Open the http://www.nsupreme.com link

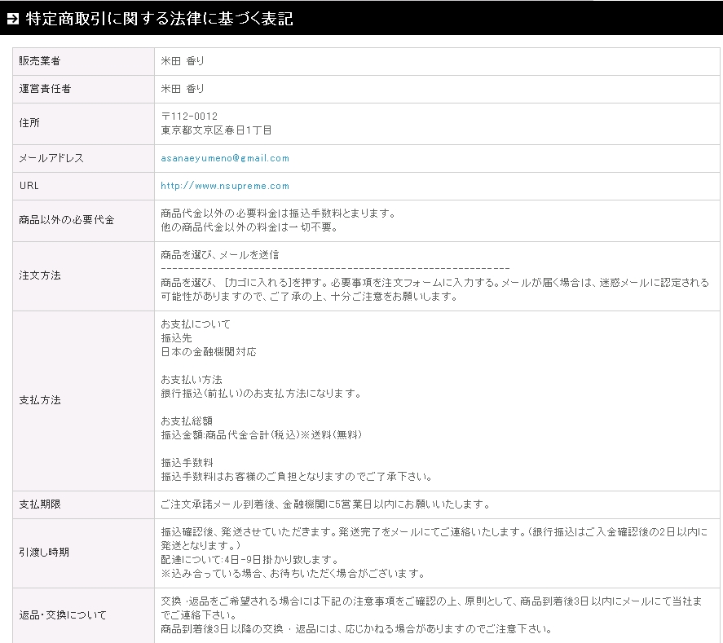click(x=225, y=186)
